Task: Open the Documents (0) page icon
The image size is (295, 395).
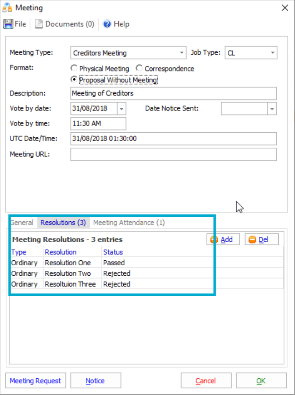Action: click(39, 24)
